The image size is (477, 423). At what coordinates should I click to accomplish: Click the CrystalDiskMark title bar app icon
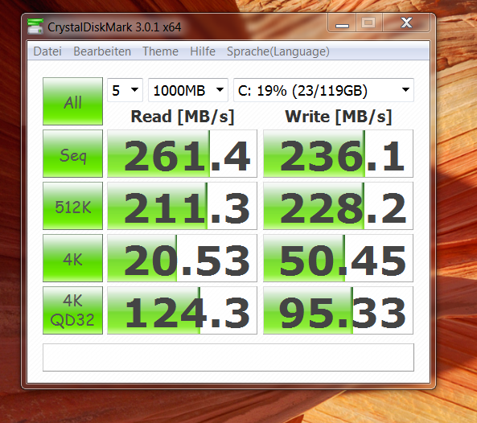pos(35,27)
